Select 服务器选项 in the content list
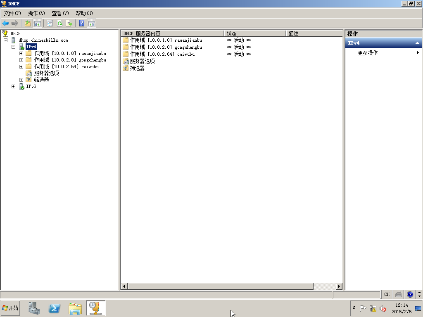Viewport: 423px width, 317px height. click(142, 61)
